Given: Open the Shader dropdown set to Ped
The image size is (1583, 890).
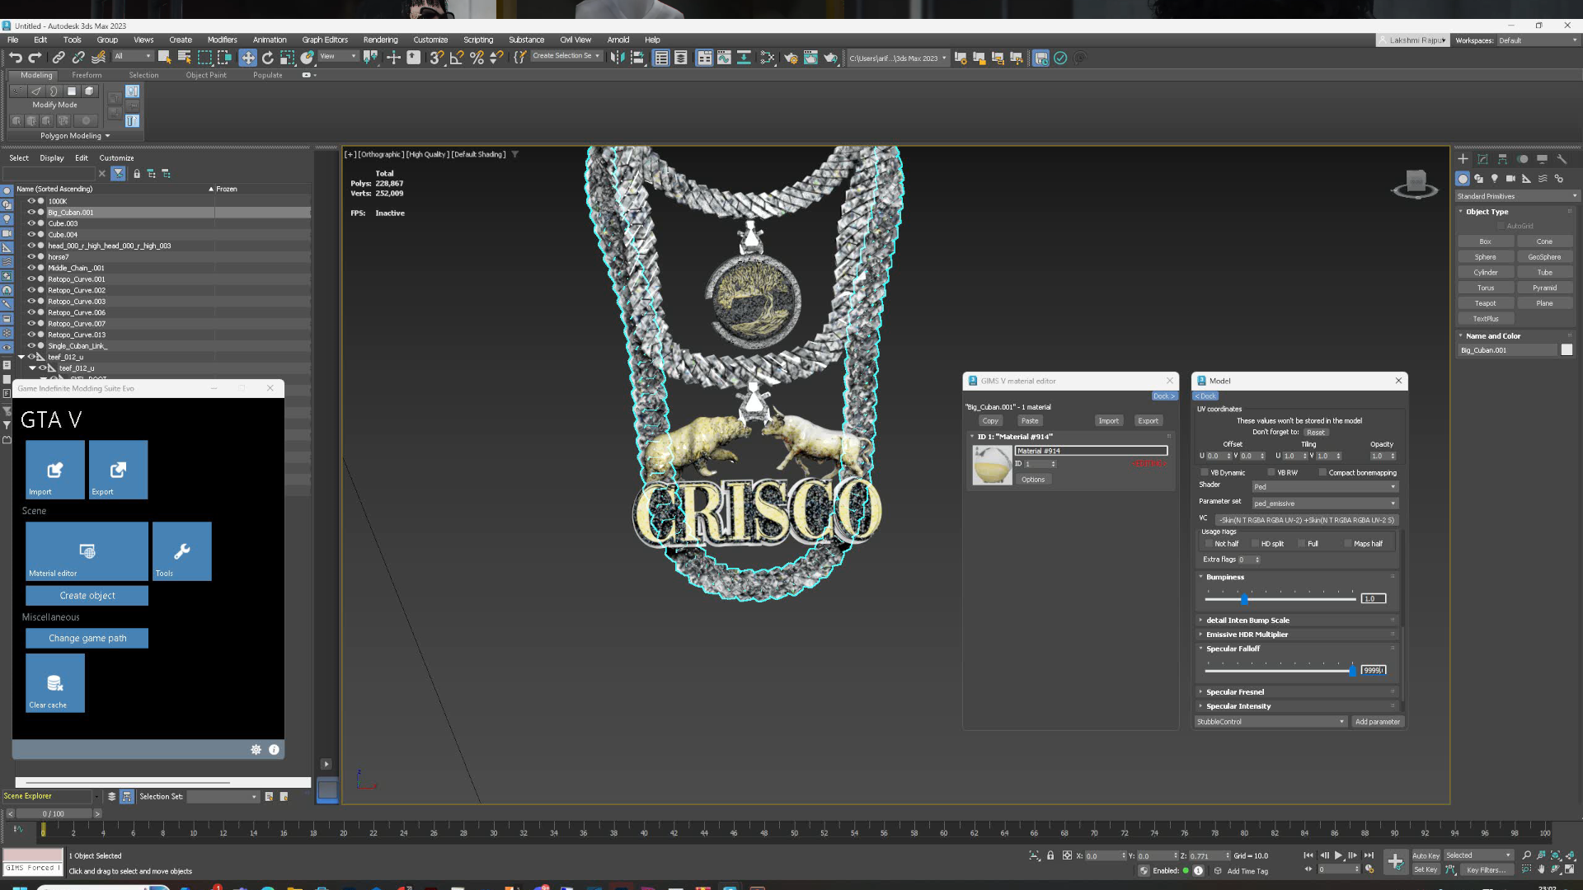Looking at the screenshot, I should (x=1324, y=487).
